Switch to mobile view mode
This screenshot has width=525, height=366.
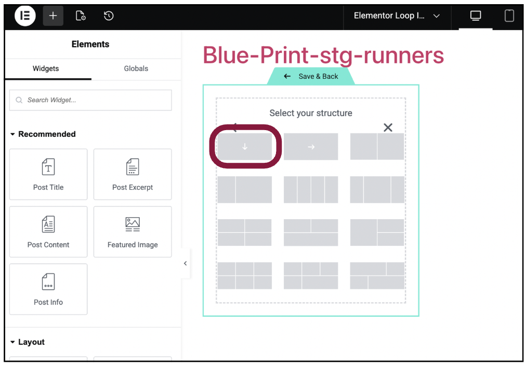point(509,16)
